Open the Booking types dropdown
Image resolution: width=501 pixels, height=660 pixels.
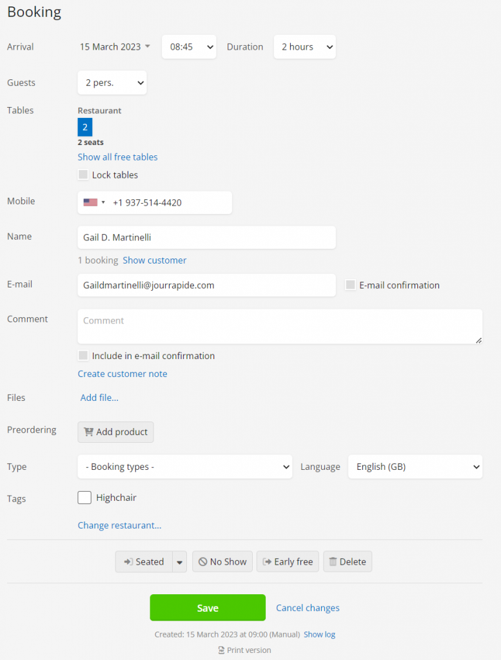[185, 467]
